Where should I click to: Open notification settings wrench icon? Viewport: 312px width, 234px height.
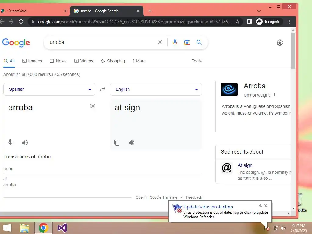[260, 206]
